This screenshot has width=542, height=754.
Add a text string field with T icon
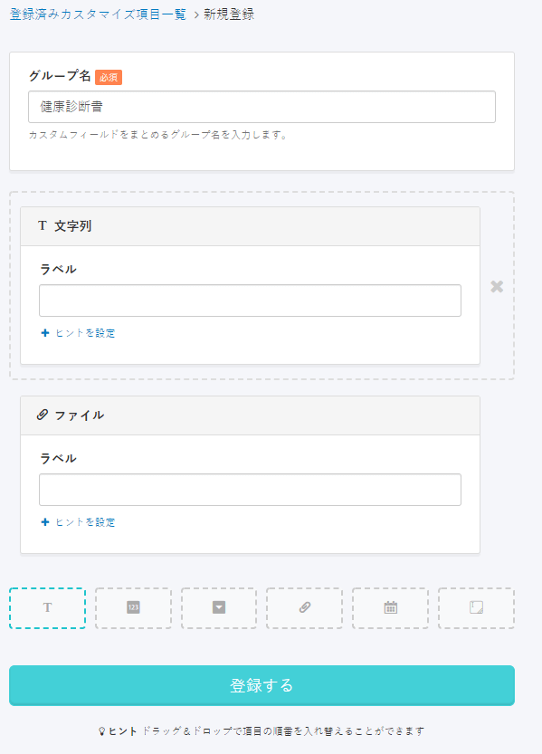48,608
